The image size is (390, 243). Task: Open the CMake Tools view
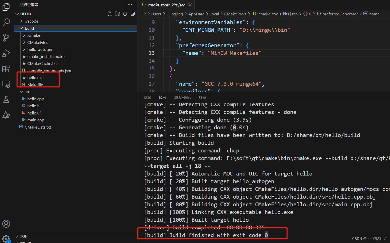[x=6, y=115]
